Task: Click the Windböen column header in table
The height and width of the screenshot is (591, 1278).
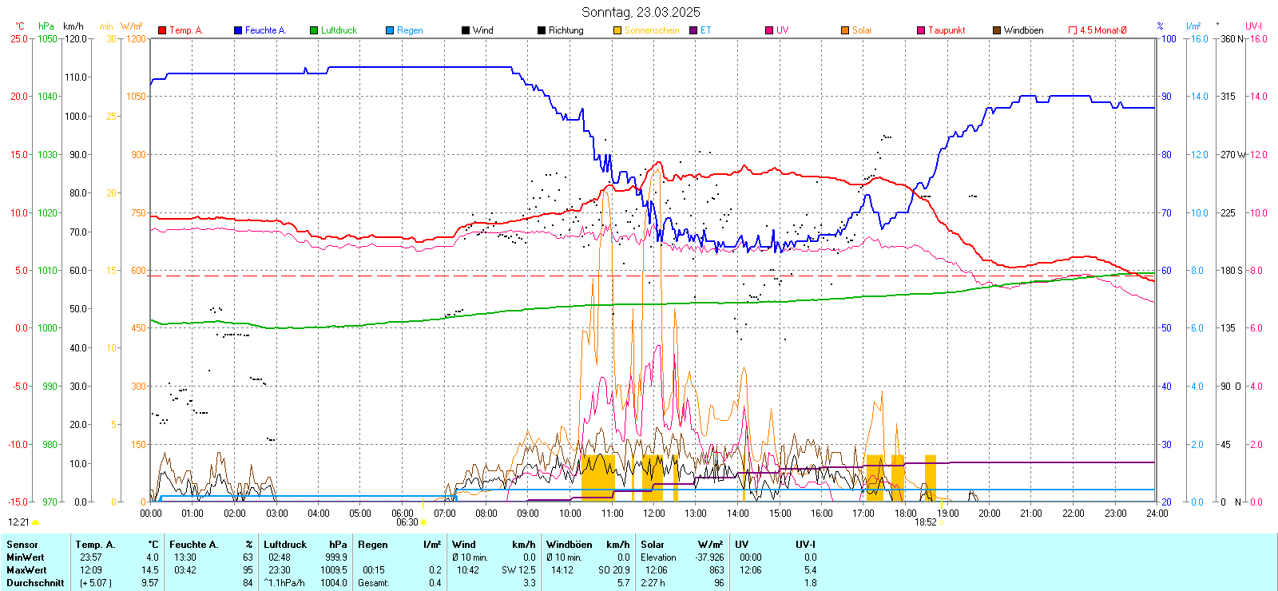Action: (x=570, y=545)
